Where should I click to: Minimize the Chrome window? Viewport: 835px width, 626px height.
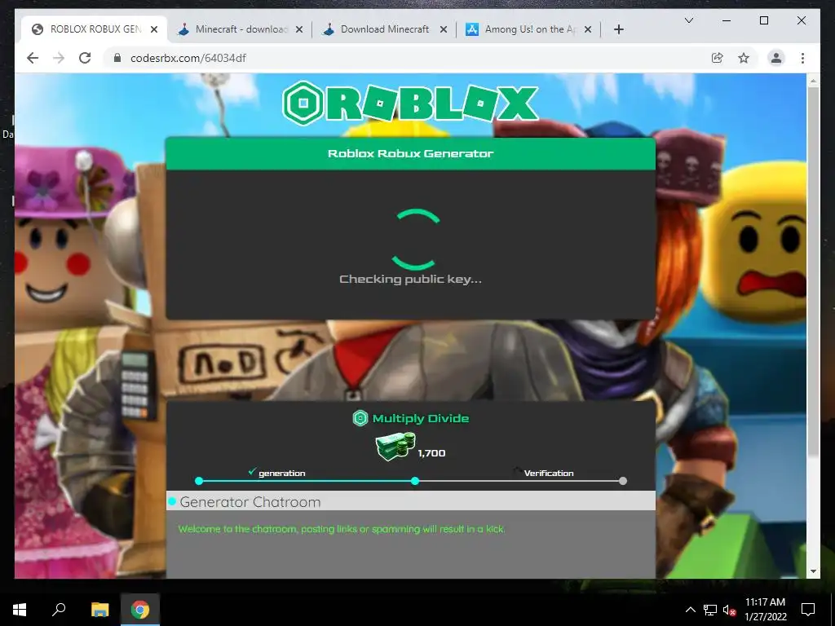click(727, 20)
